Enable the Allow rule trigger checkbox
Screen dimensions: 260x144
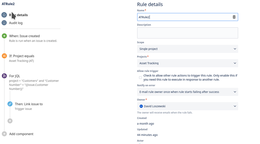(140, 78)
